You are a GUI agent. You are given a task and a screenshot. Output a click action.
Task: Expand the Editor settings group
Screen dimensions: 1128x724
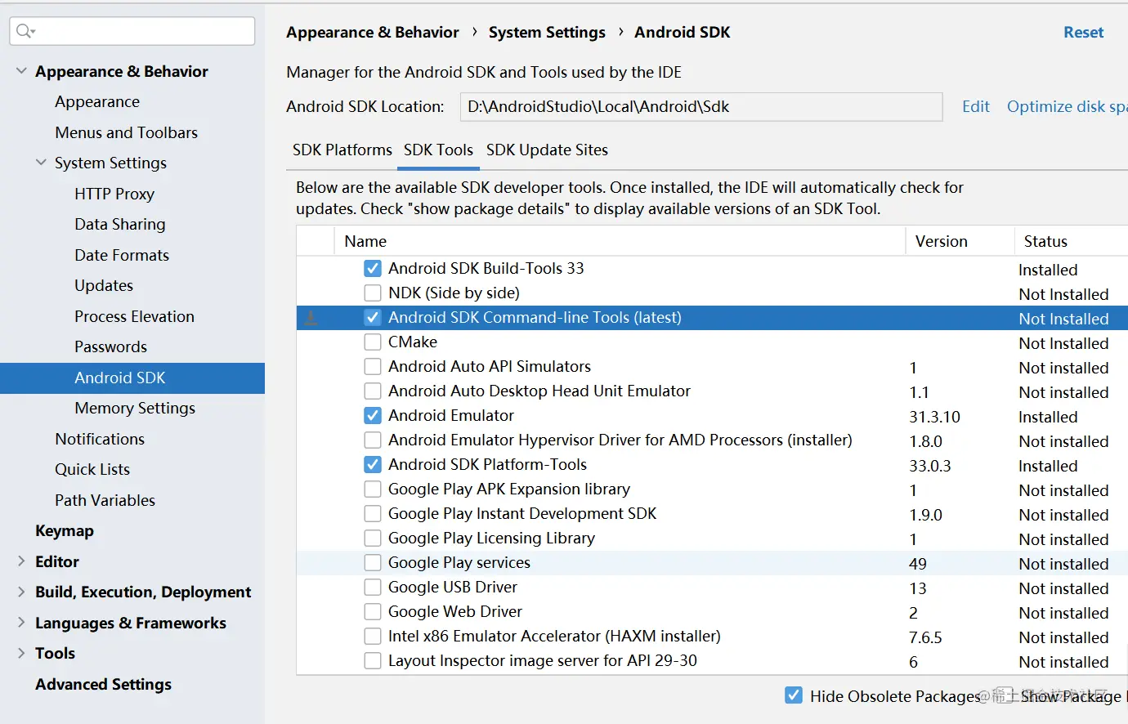pyautogui.click(x=21, y=561)
